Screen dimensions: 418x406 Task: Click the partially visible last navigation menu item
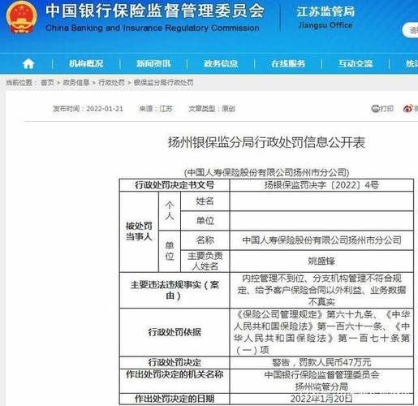point(412,64)
